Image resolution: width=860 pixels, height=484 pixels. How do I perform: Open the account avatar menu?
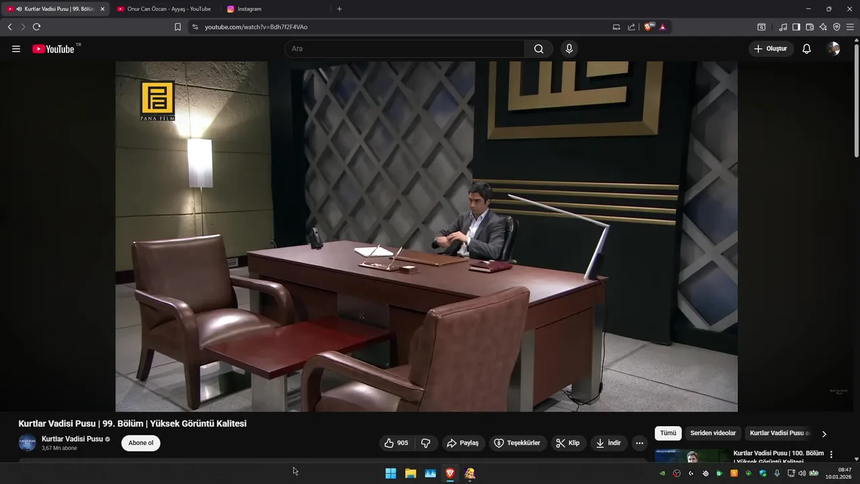[x=833, y=49]
